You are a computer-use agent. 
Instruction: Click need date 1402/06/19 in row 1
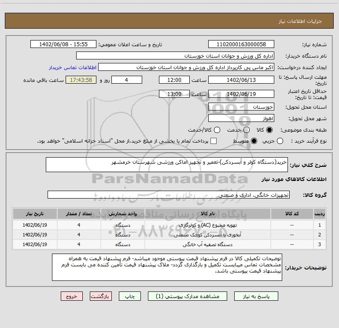point(35,225)
